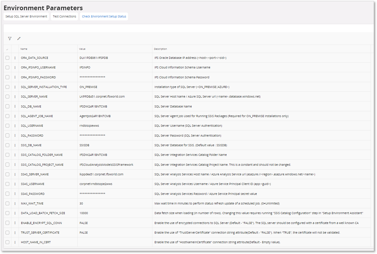377x254 pixels.
Task: Open row menu for SQL_USERNAME
Action: tap(15, 126)
